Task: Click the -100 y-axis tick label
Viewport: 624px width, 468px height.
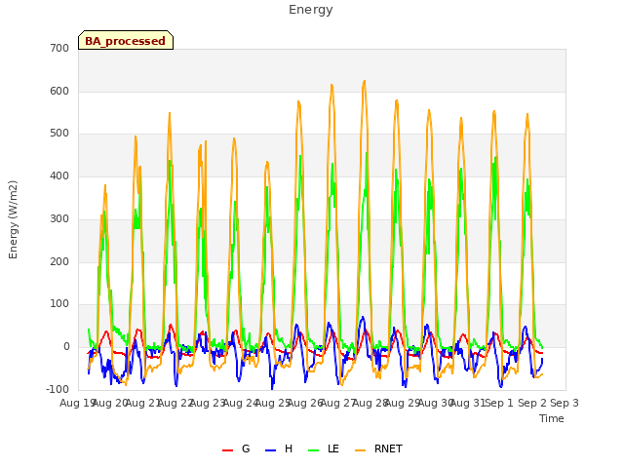Action: (58, 389)
